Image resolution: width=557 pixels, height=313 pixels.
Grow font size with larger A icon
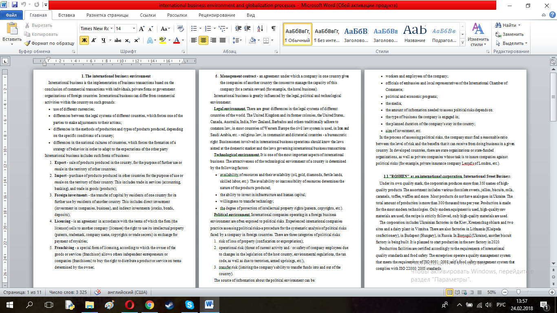(x=142, y=29)
